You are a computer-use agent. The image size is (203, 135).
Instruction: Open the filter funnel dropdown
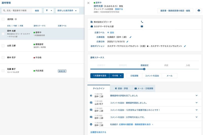point(49,11)
